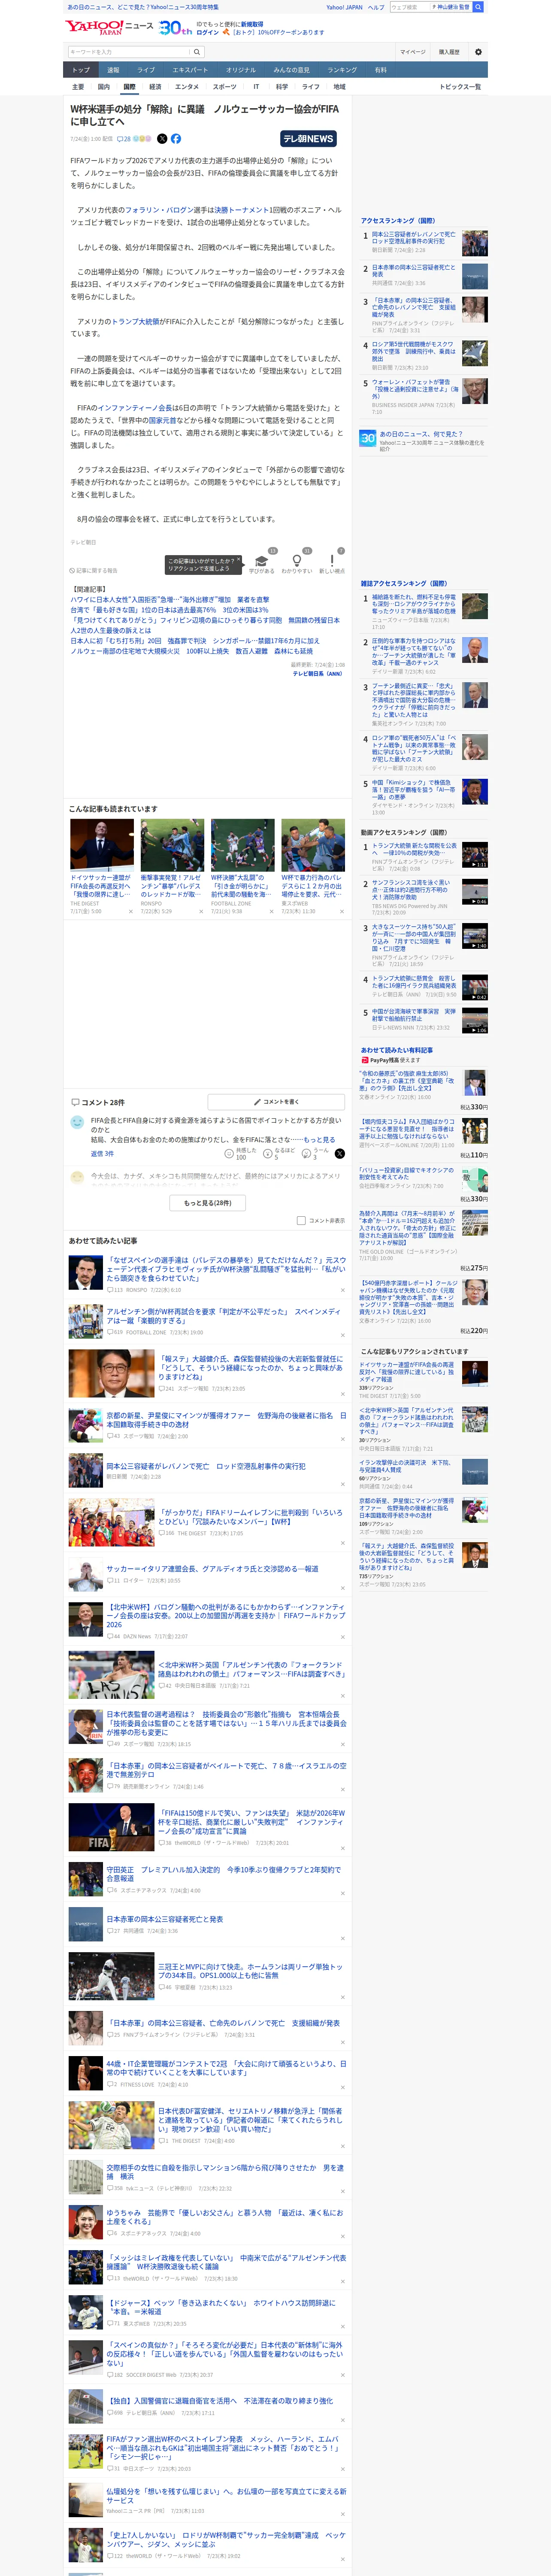Click the もっと見る(28件) button
Viewport: 551px width, 2576px height.
[208, 1202]
